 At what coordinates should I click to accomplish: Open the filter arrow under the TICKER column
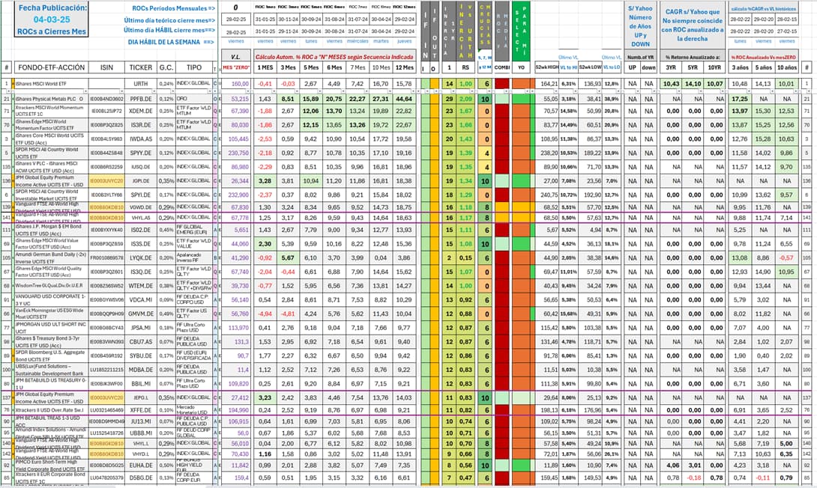point(154,91)
